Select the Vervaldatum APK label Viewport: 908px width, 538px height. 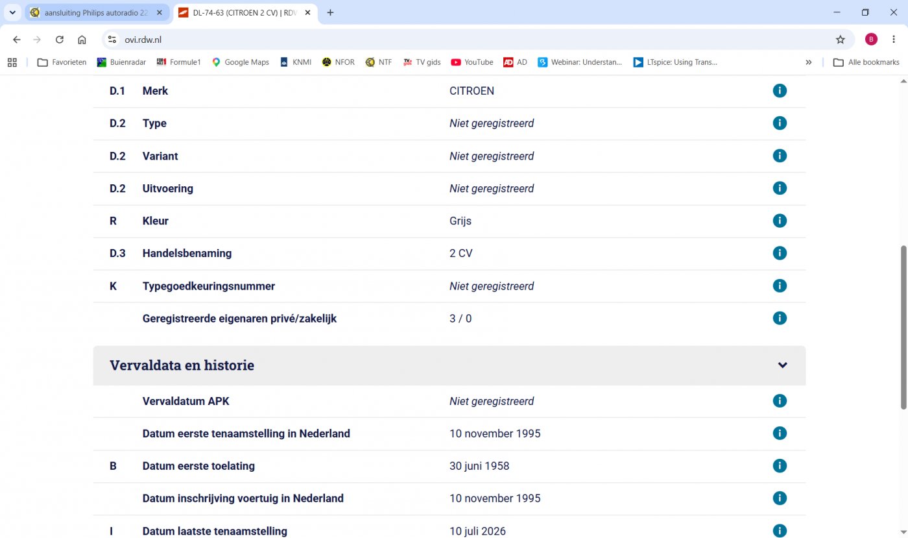point(186,401)
